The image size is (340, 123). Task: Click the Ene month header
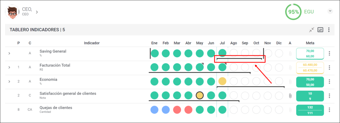[x=154, y=43]
